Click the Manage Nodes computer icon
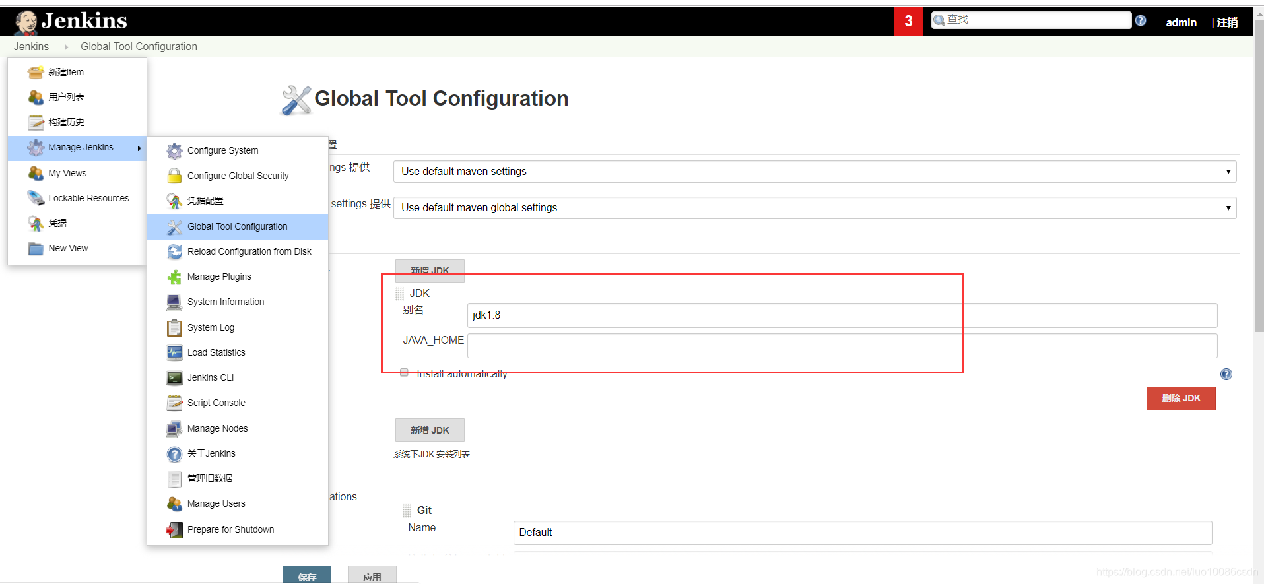This screenshot has height=584, width=1264. (174, 429)
